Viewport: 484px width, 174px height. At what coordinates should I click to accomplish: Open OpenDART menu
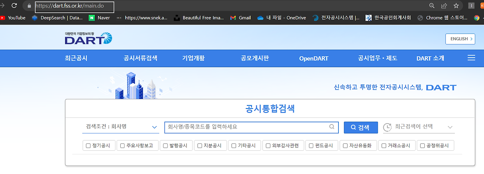coord(313,58)
